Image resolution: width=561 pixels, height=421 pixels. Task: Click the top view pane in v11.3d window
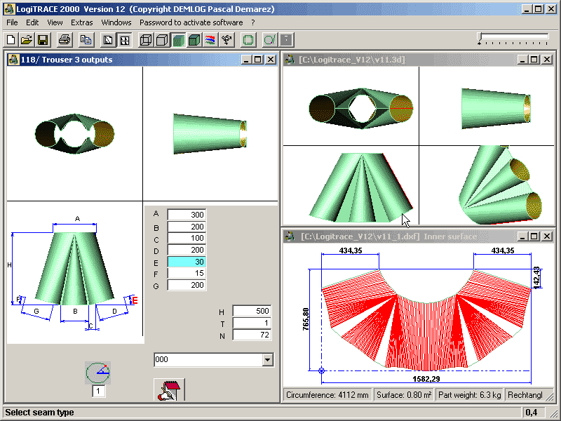click(351, 106)
